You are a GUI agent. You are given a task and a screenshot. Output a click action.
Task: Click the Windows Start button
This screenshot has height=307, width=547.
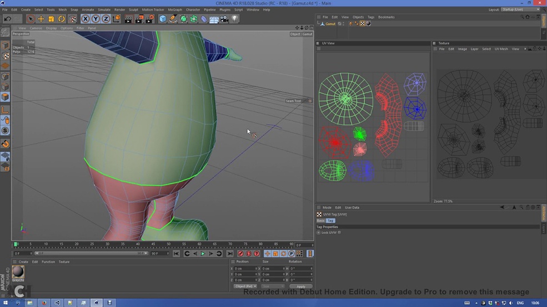(x=6, y=303)
